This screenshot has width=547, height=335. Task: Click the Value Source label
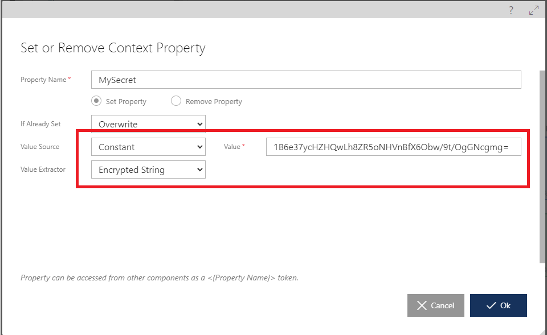[40, 147]
